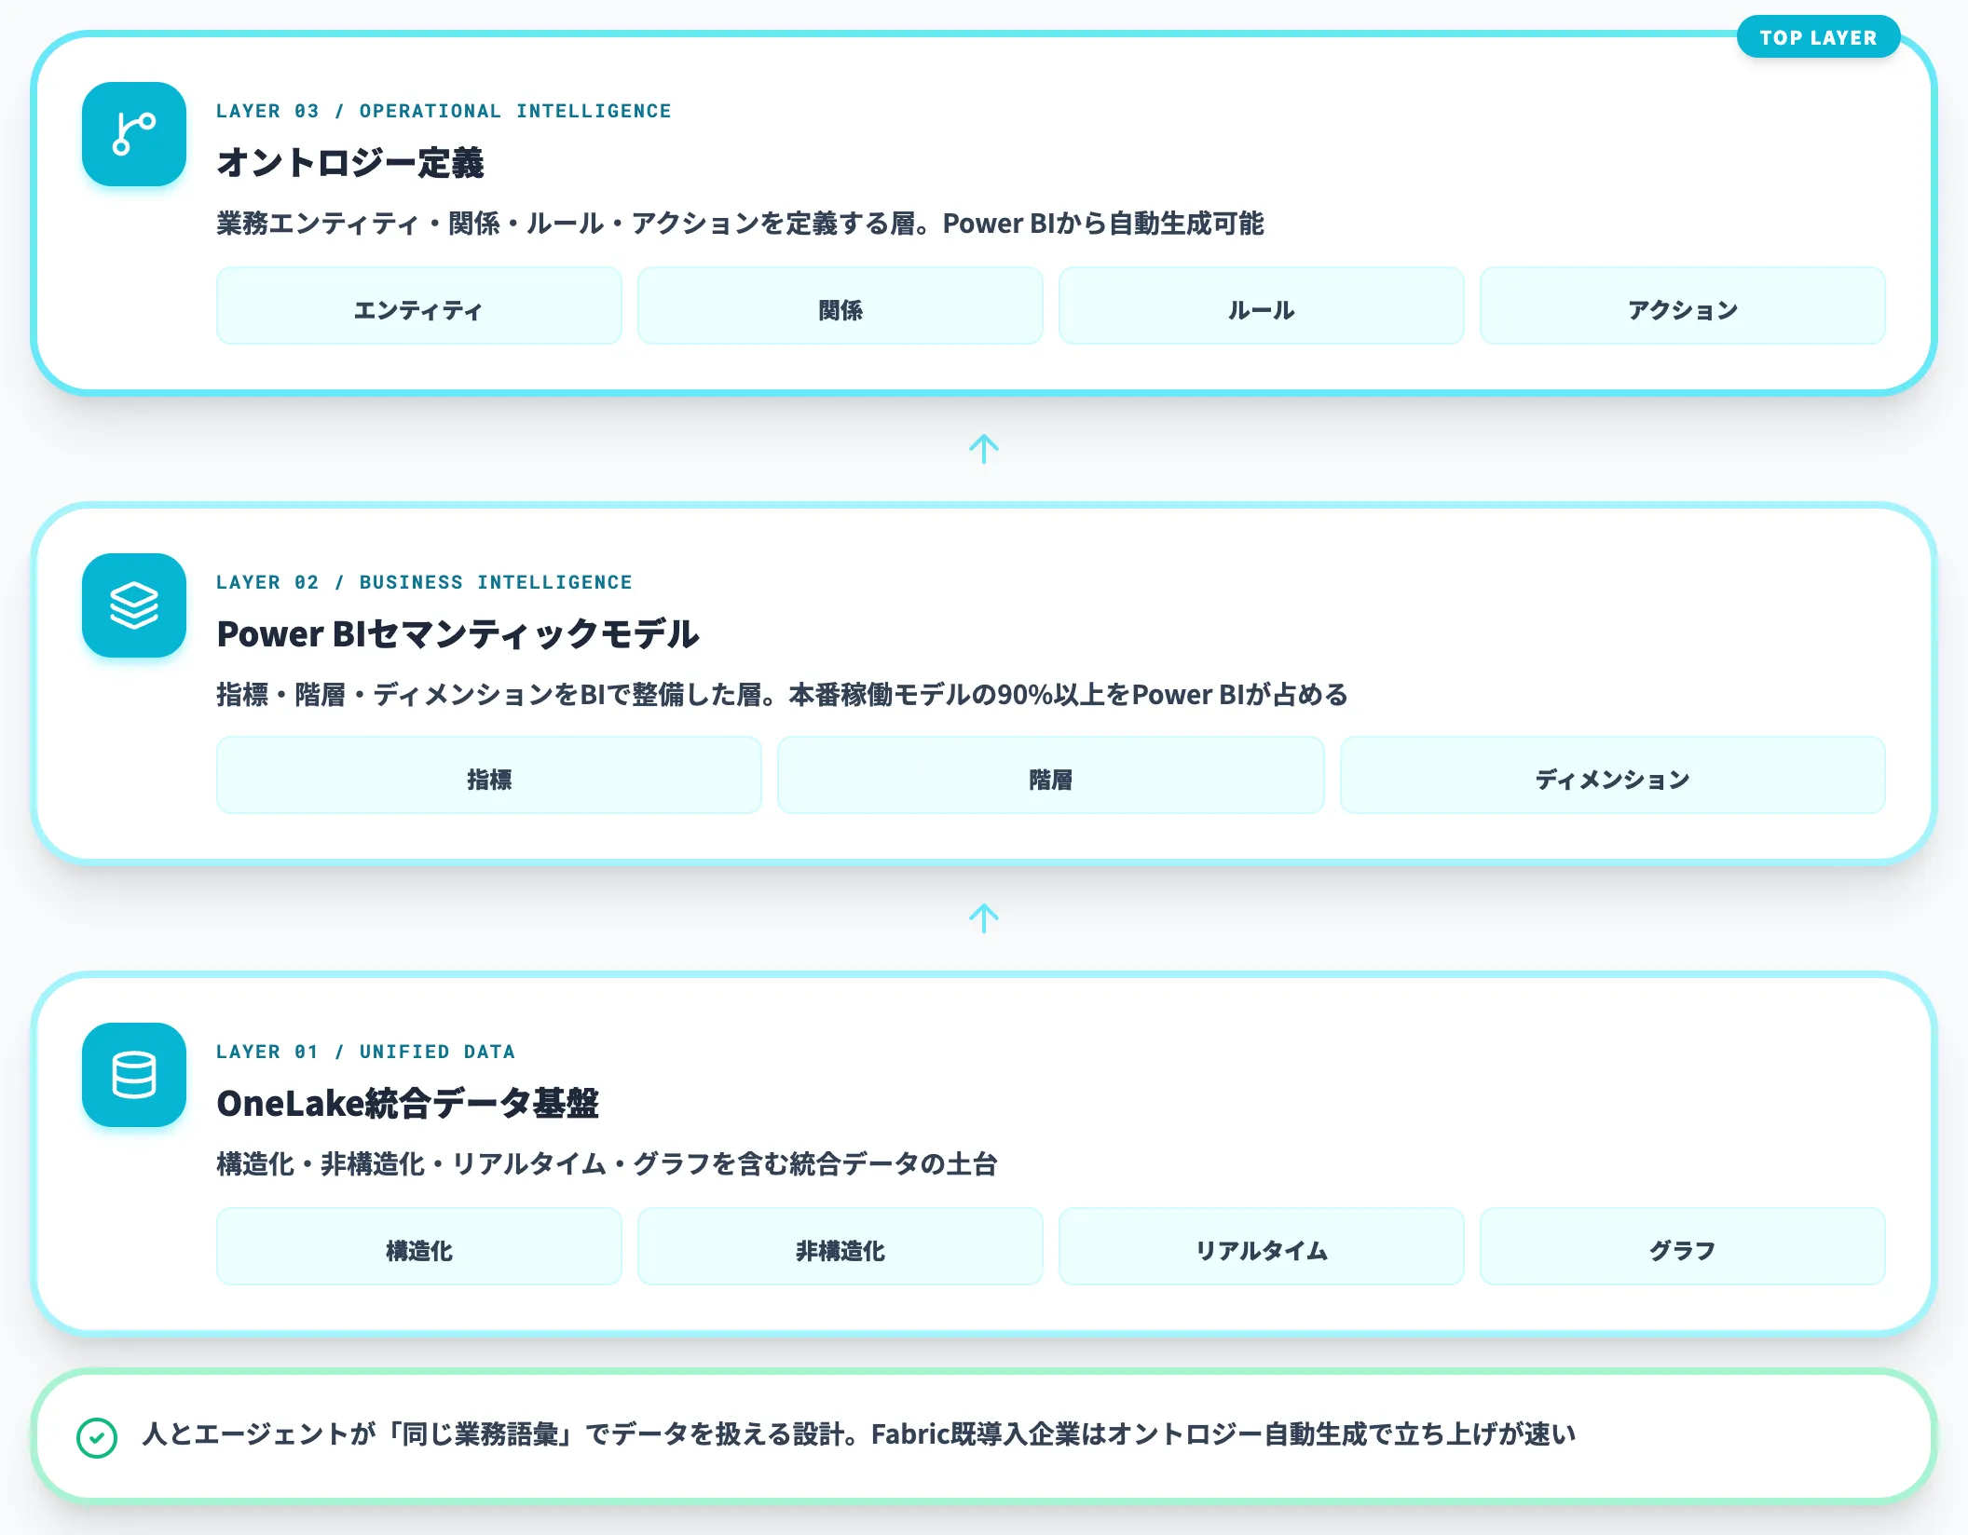Select the ルール chip
This screenshot has width=1968, height=1535.
pyautogui.click(x=1262, y=306)
